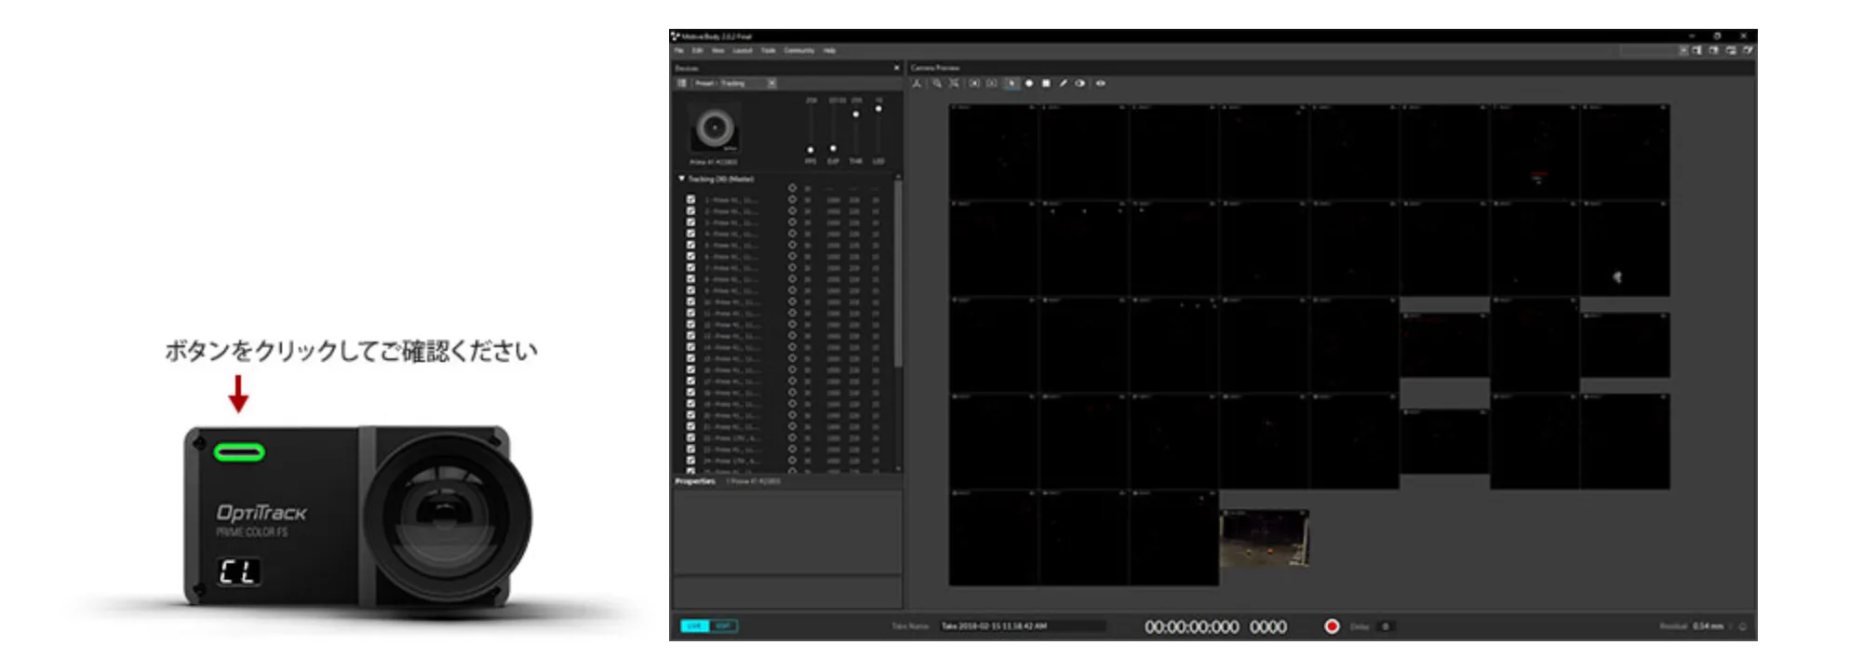1863x672 pixels.
Task: Open the Tools menu
Action: coord(769,51)
